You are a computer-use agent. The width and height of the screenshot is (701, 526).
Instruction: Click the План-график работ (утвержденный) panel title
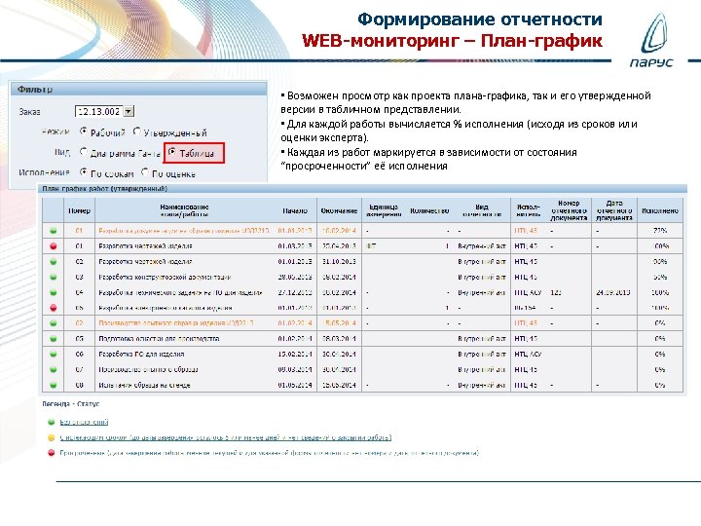(x=104, y=189)
